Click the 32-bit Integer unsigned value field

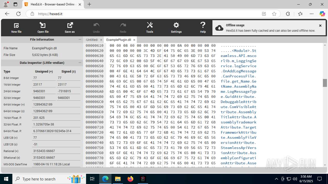click(44, 98)
